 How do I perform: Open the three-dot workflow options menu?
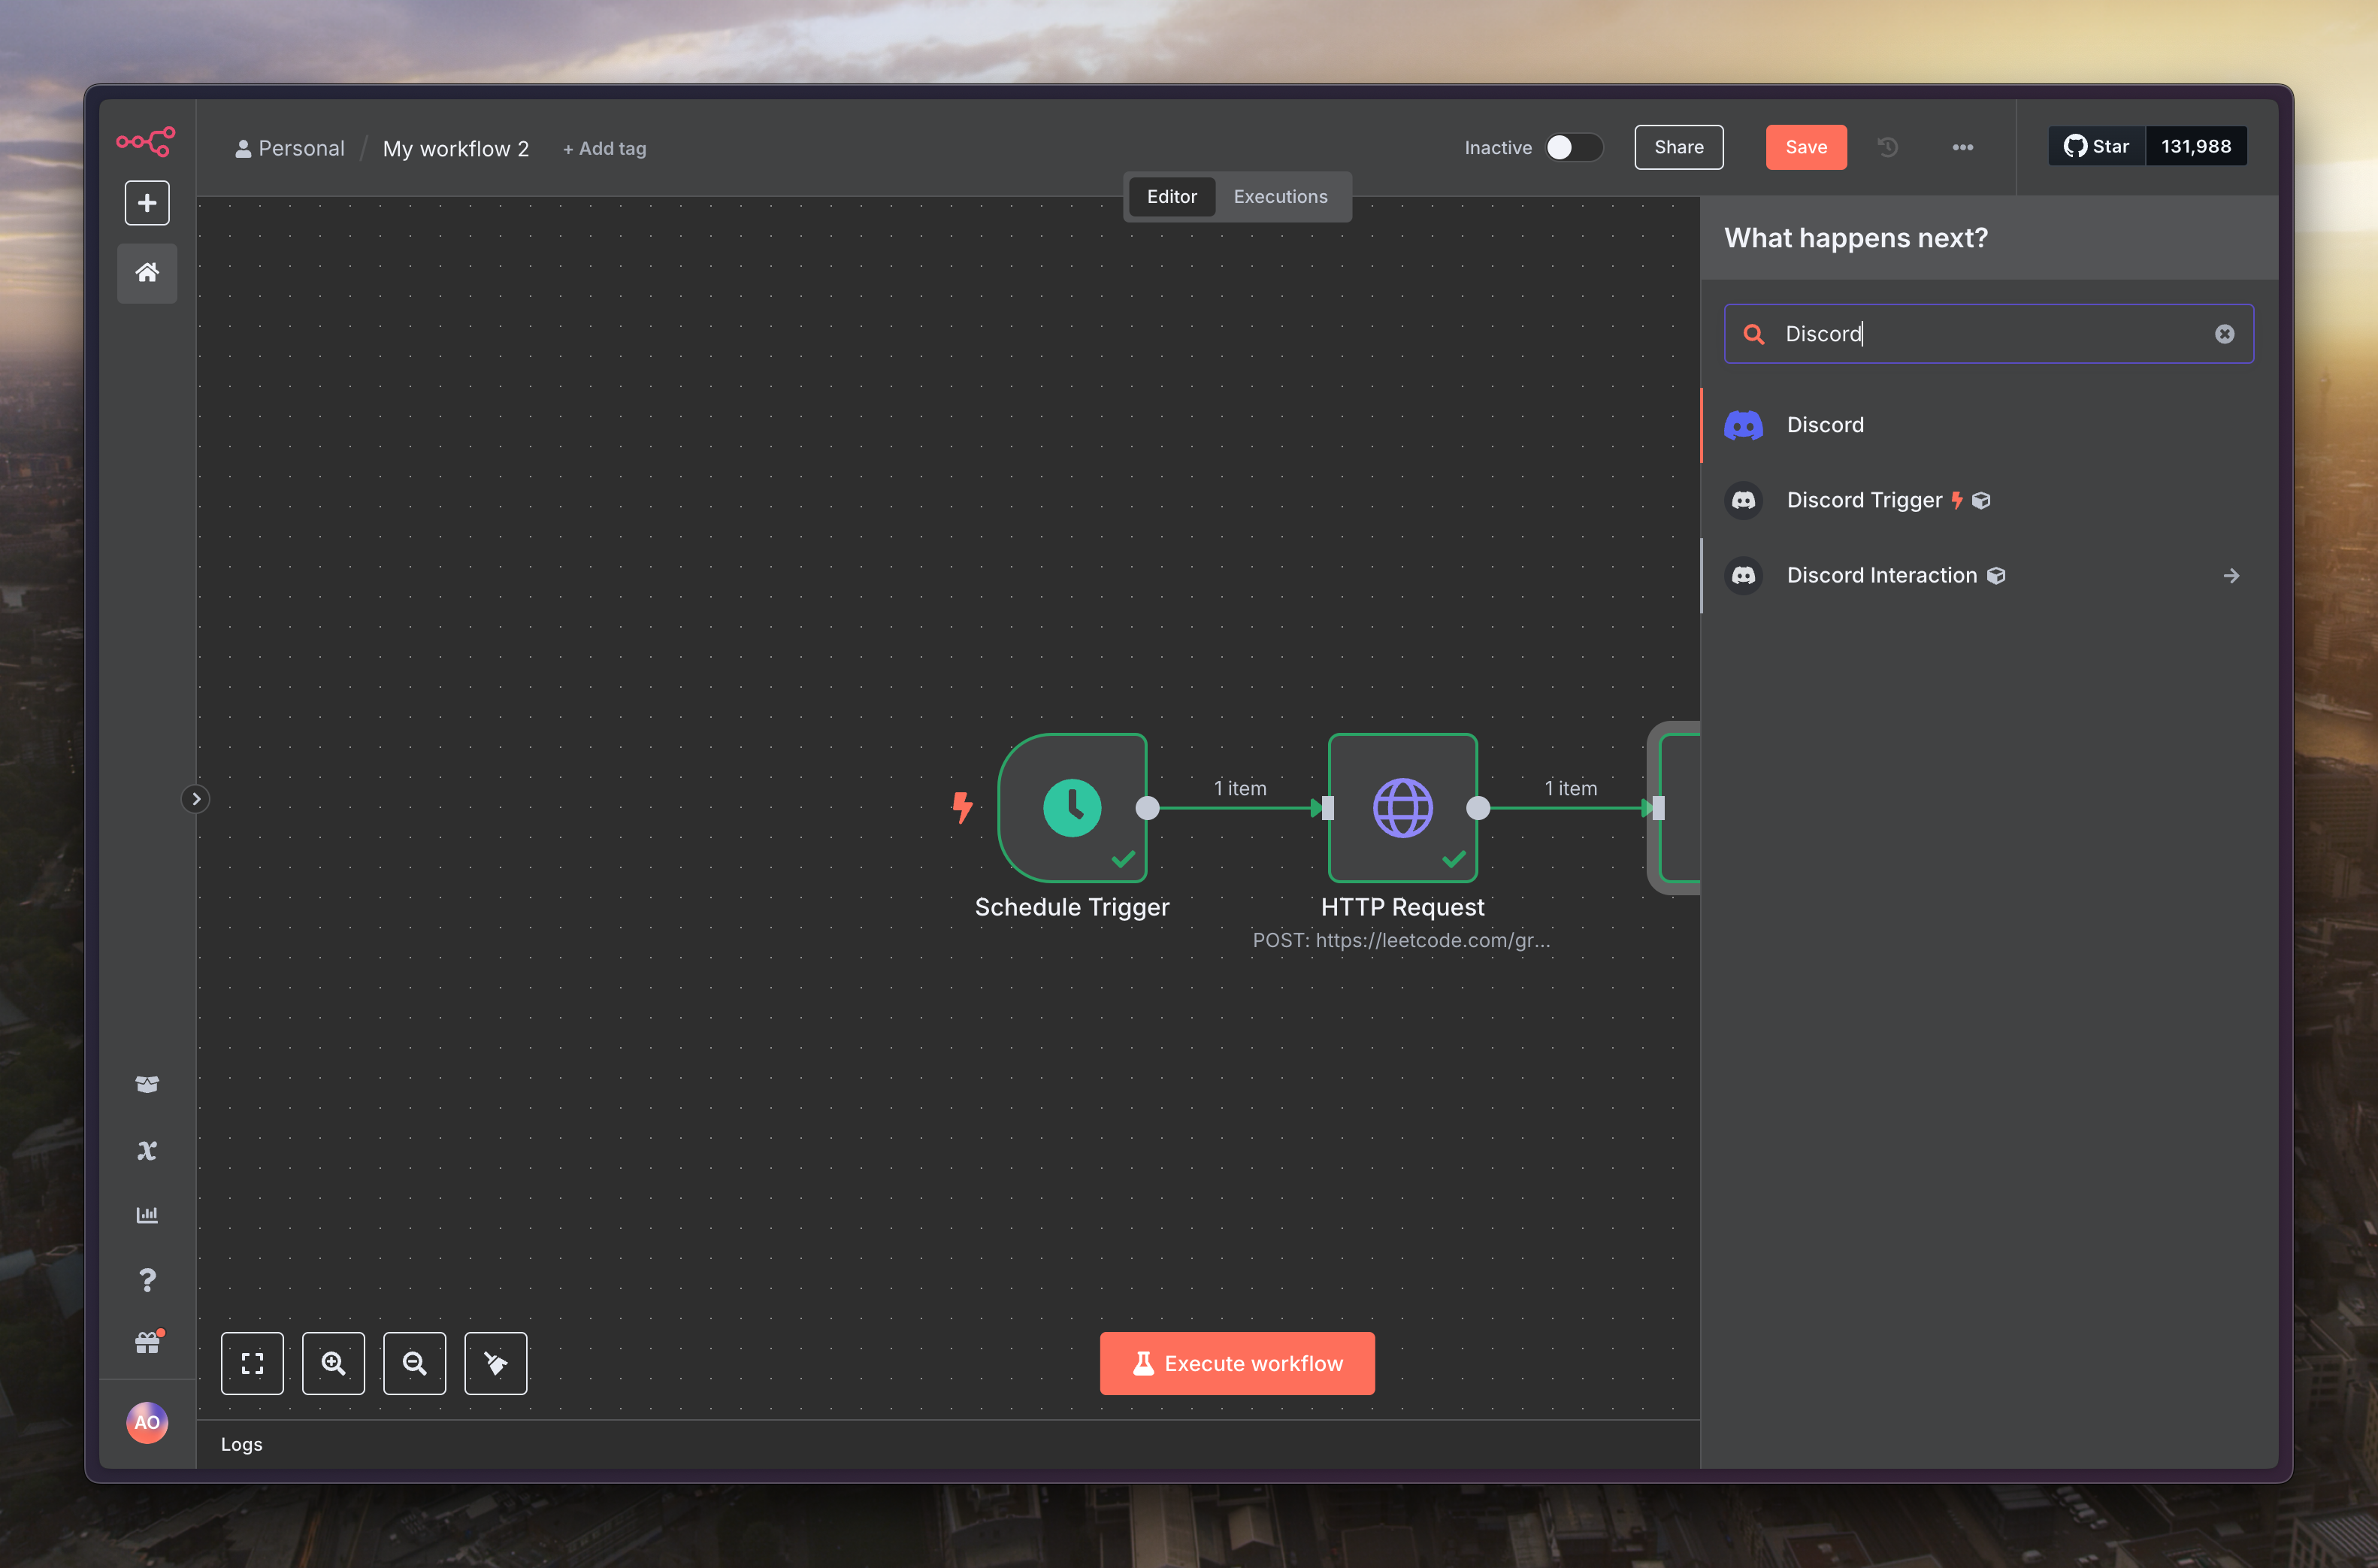coord(1962,147)
